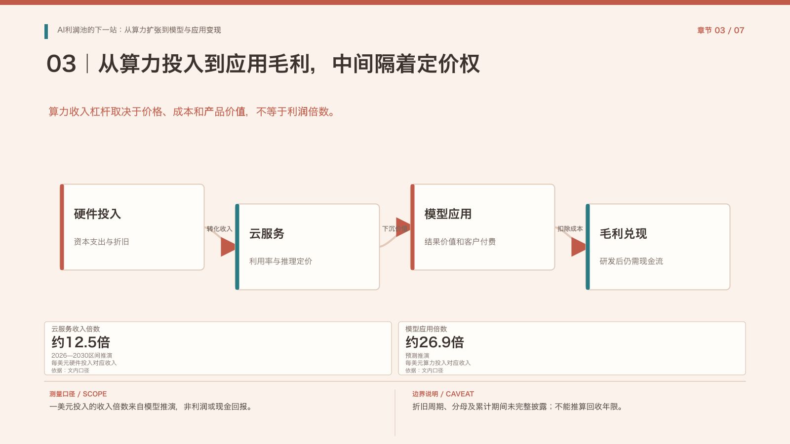
Task: Click the chapter indicator 章节 03 / 07
Action: pyautogui.click(x=720, y=31)
